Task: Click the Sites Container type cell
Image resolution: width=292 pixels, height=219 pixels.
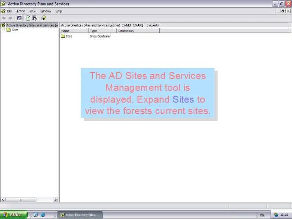Action: [x=100, y=36]
